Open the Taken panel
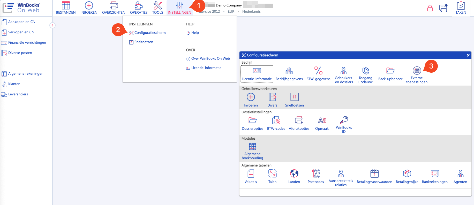Screen dimensions: 474x205 (461, 8)
